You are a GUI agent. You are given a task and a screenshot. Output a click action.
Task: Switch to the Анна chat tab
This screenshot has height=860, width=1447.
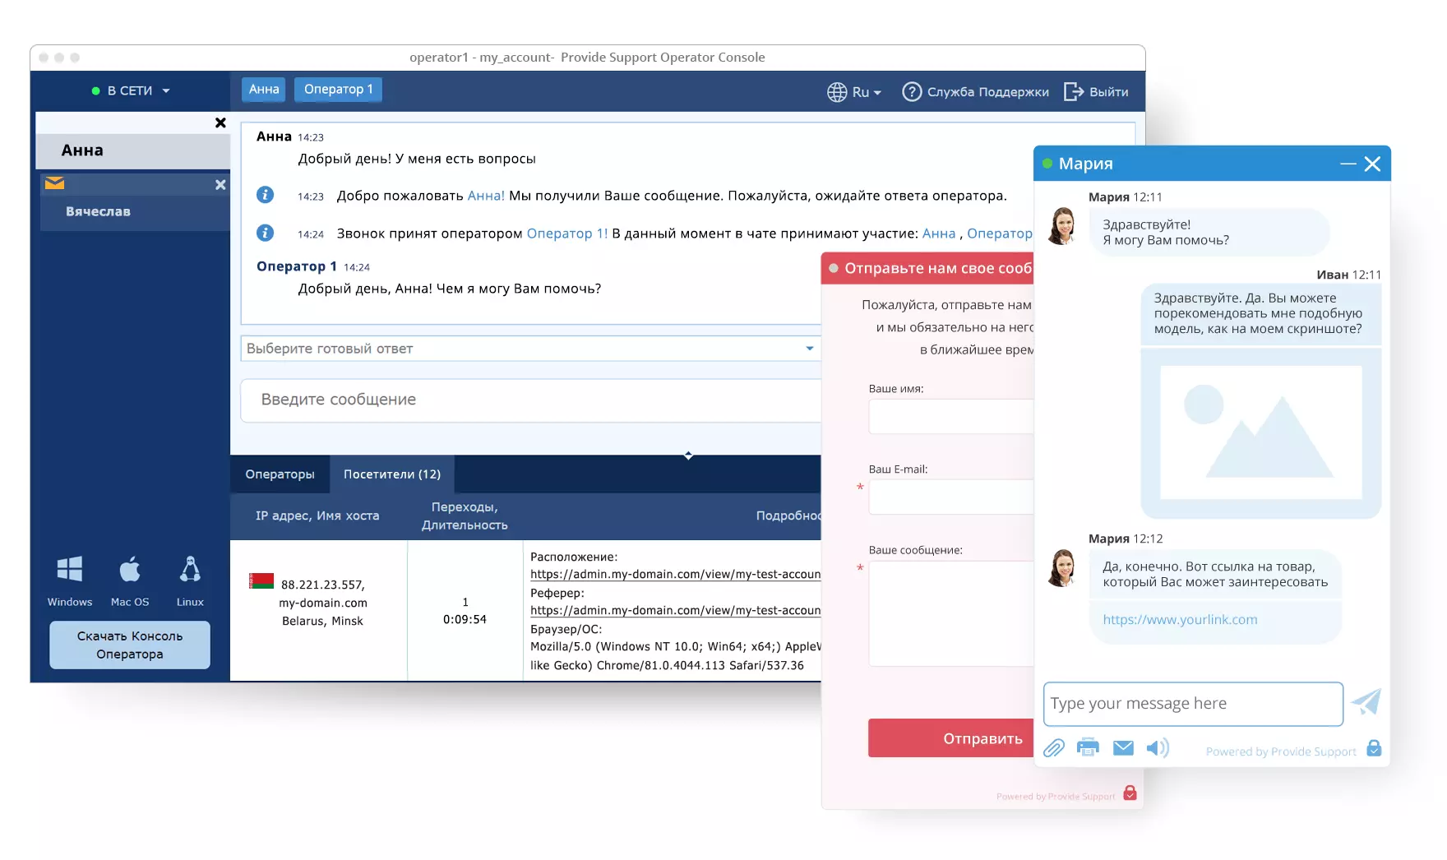pyautogui.click(x=264, y=90)
